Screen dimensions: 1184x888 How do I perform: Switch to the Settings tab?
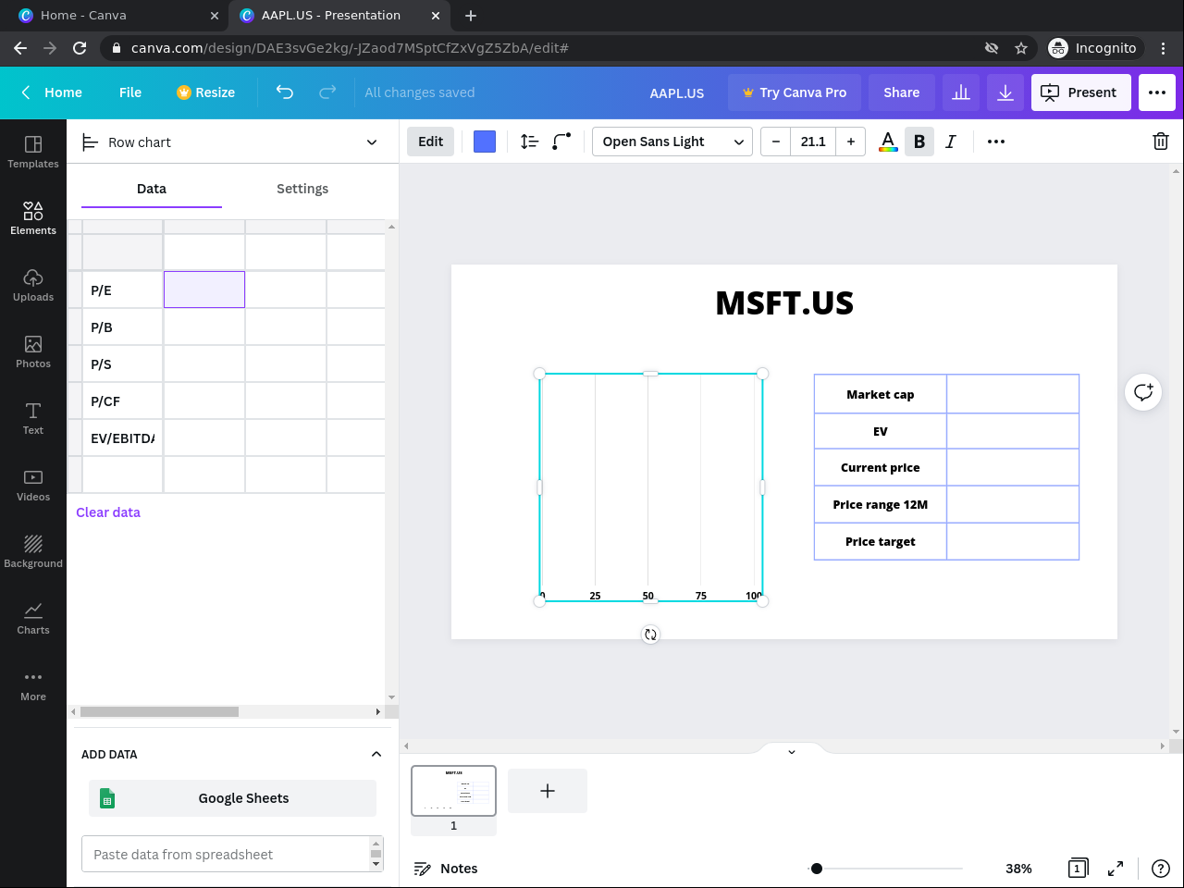click(302, 189)
